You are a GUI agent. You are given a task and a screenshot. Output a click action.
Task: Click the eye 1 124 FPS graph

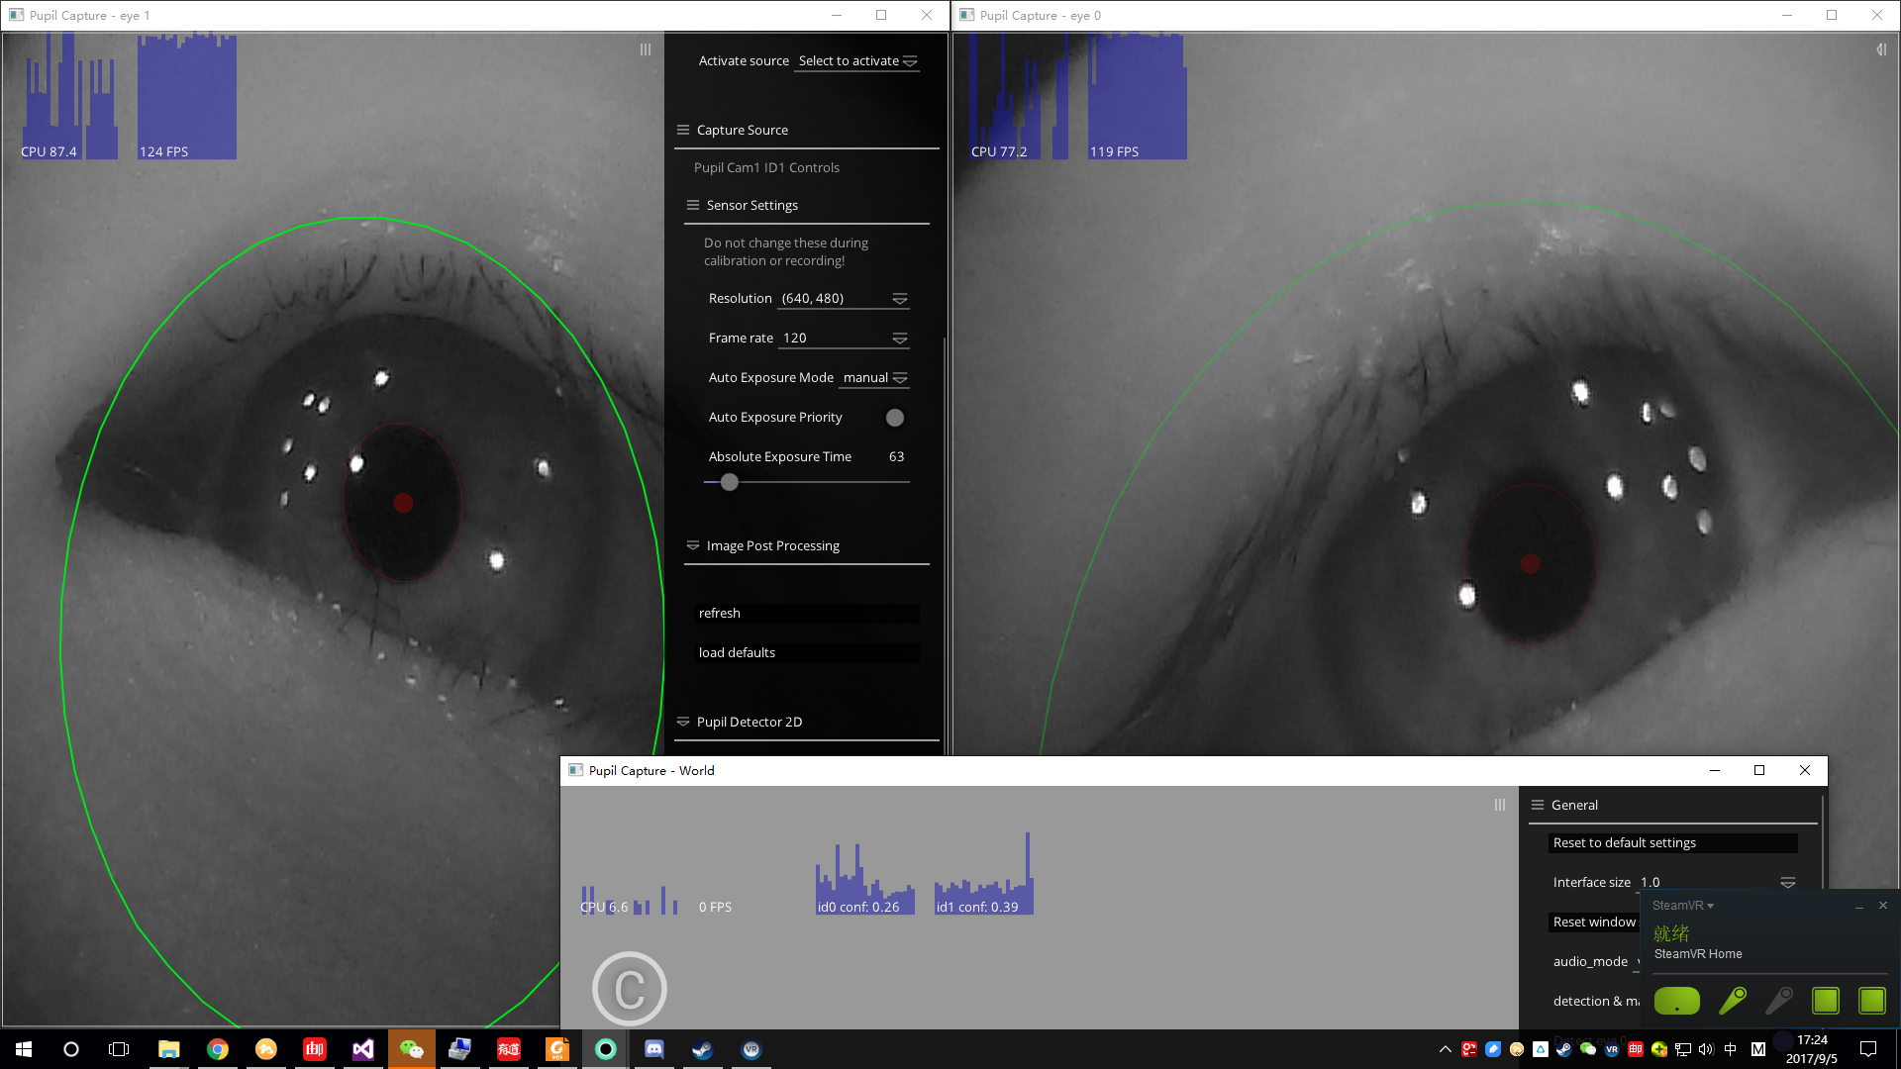coord(187,96)
